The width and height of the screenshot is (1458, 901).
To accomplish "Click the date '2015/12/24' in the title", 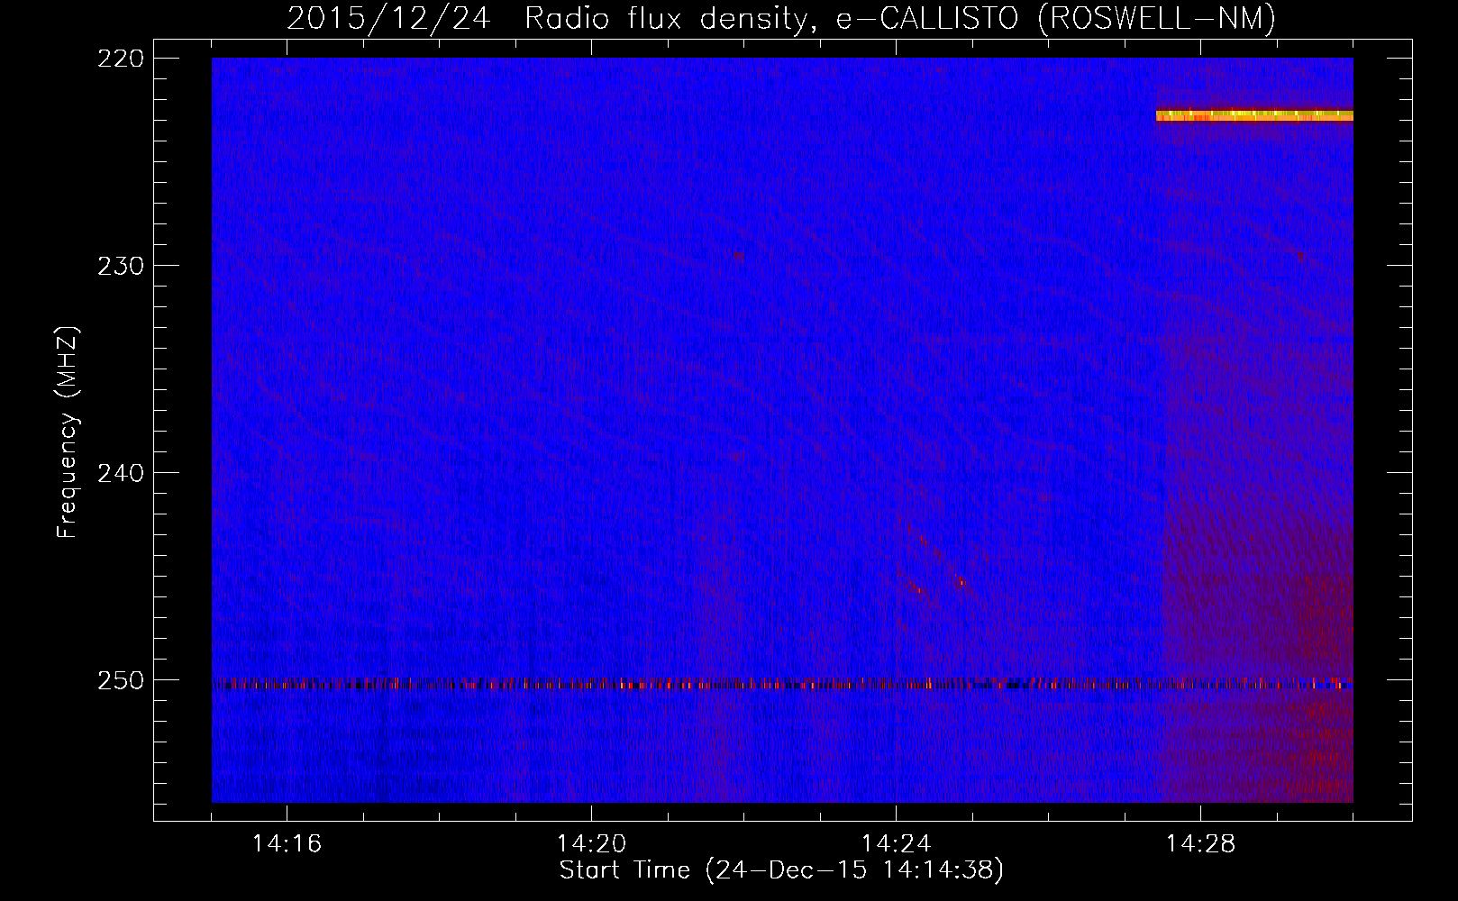I will [388, 19].
